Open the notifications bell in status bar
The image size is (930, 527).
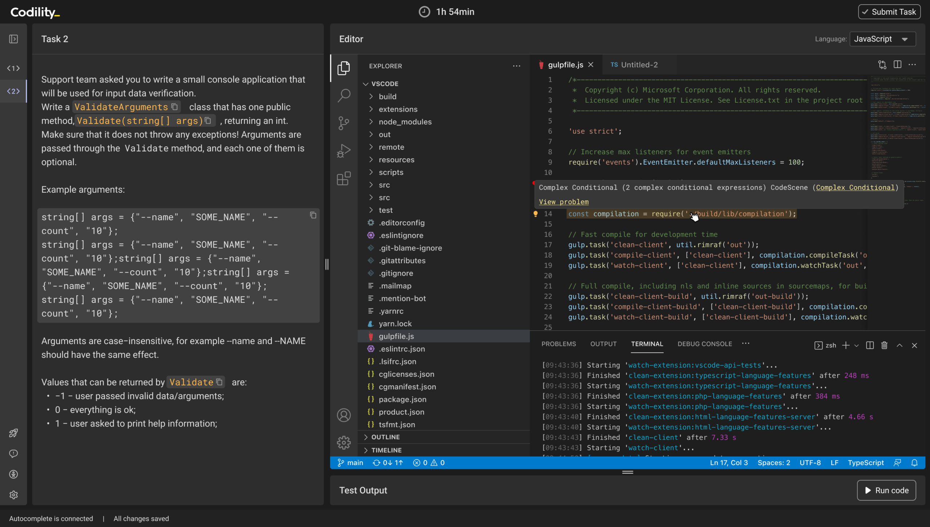click(x=914, y=463)
